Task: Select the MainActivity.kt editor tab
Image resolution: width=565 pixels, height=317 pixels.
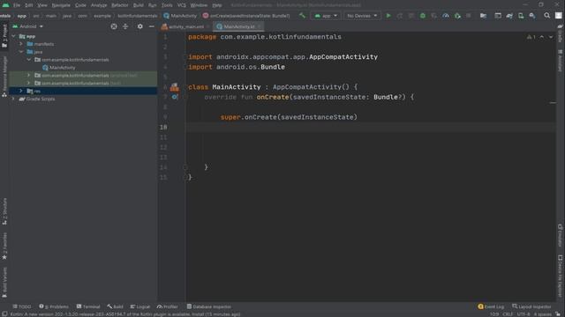Action: [239, 26]
